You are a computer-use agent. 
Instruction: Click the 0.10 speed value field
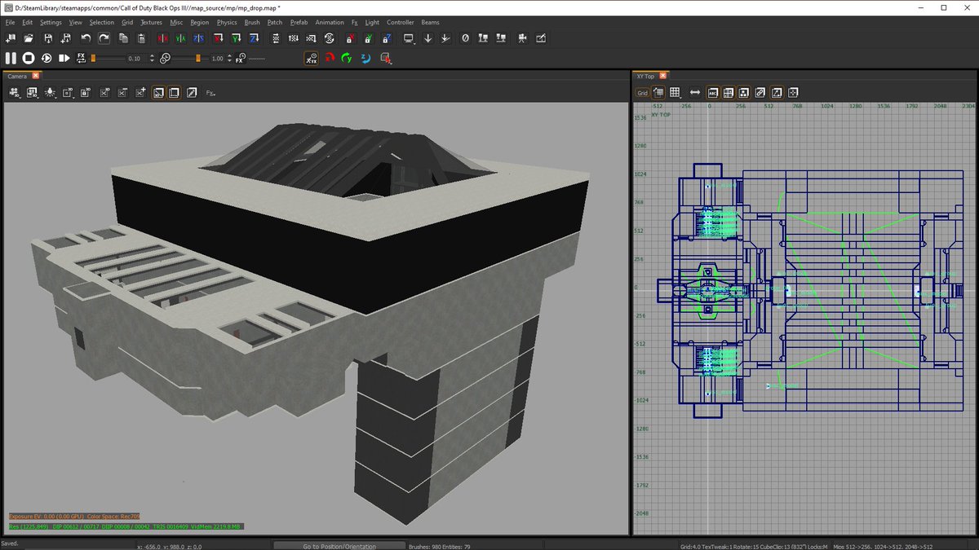(135, 59)
